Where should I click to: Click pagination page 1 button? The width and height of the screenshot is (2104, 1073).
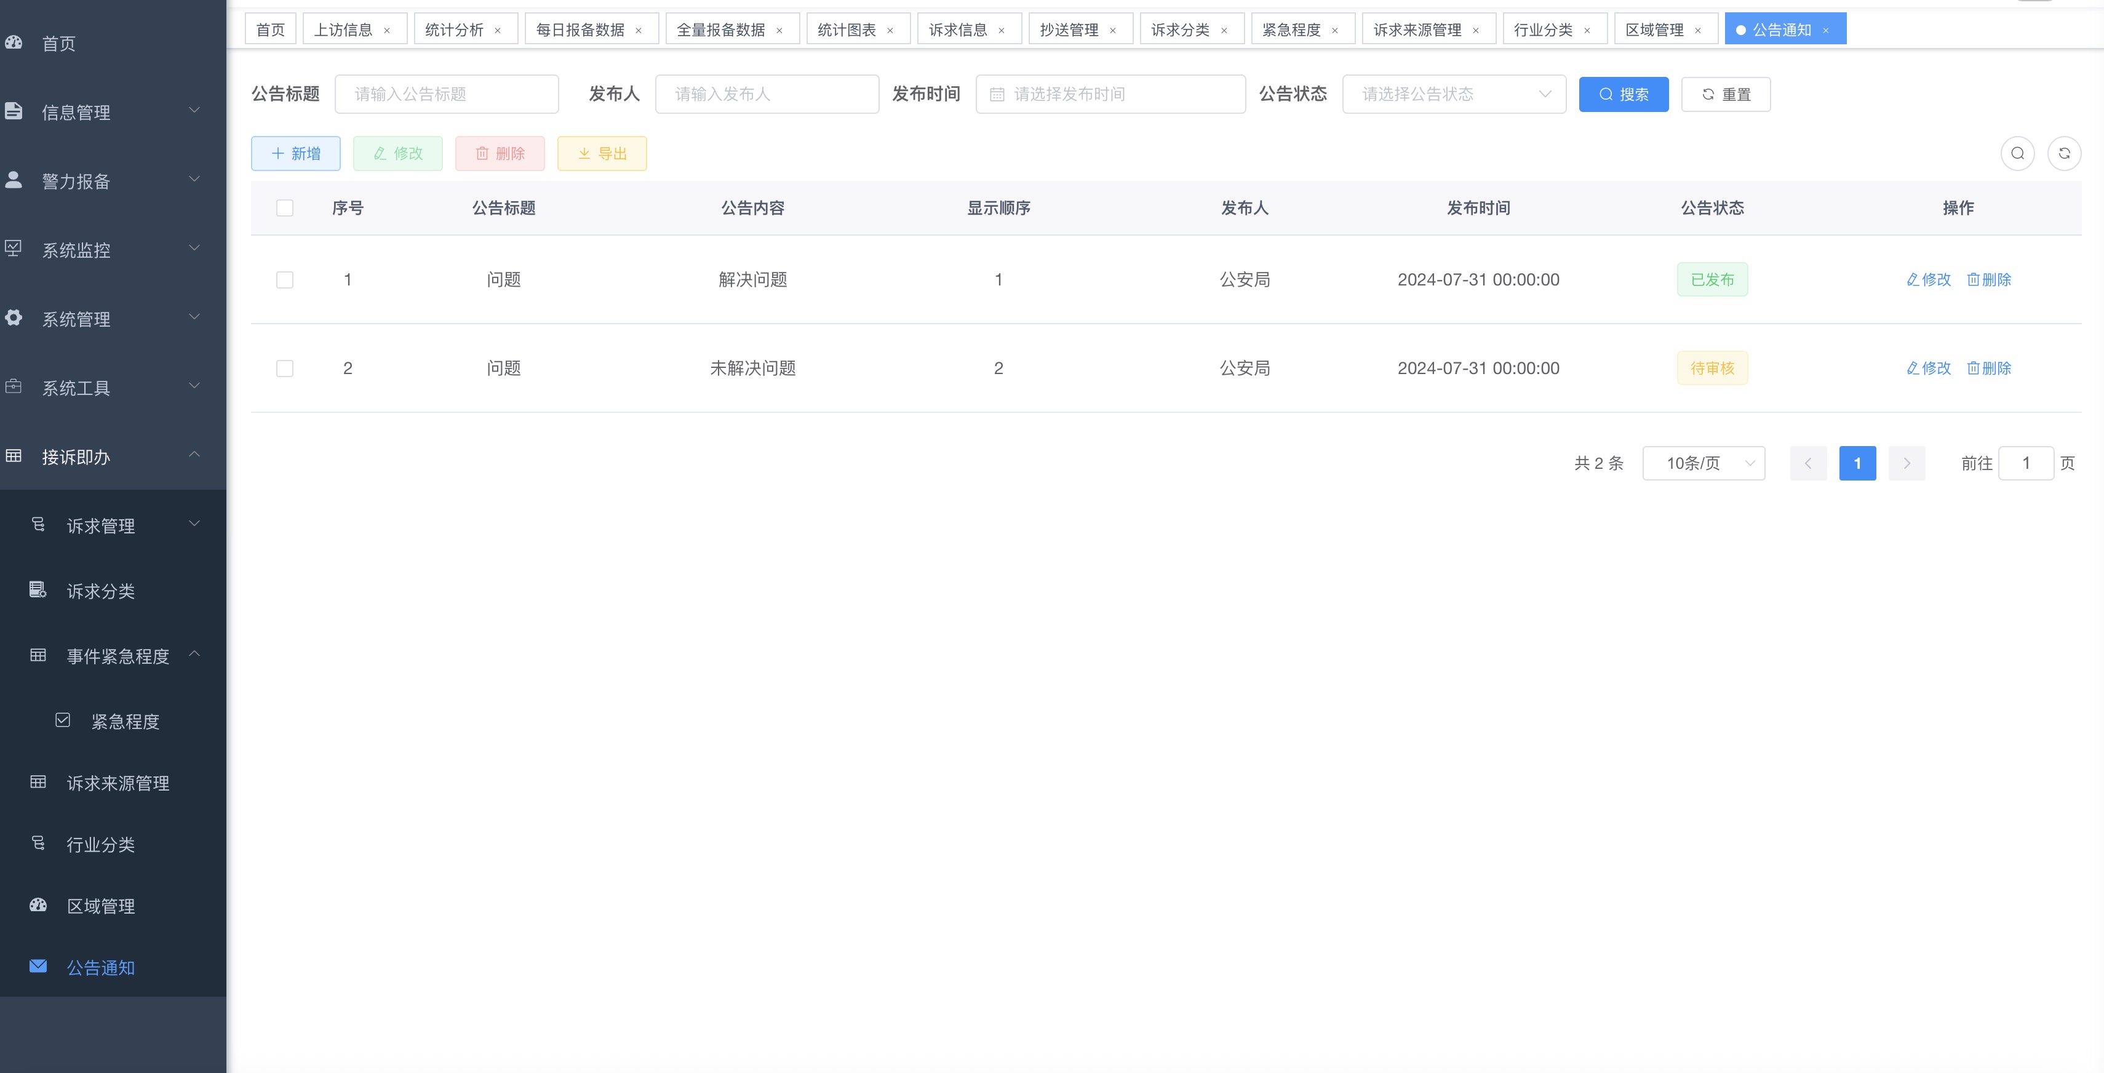[x=1857, y=463]
